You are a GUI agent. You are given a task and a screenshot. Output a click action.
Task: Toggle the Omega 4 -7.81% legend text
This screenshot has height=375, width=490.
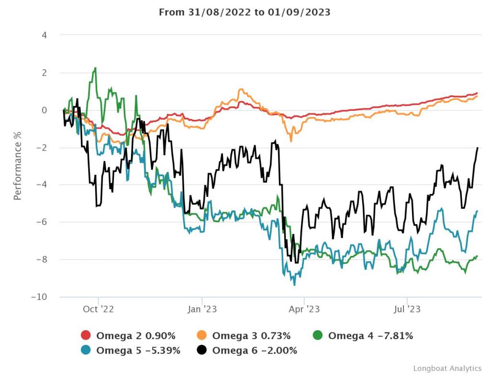pyautogui.click(x=370, y=336)
